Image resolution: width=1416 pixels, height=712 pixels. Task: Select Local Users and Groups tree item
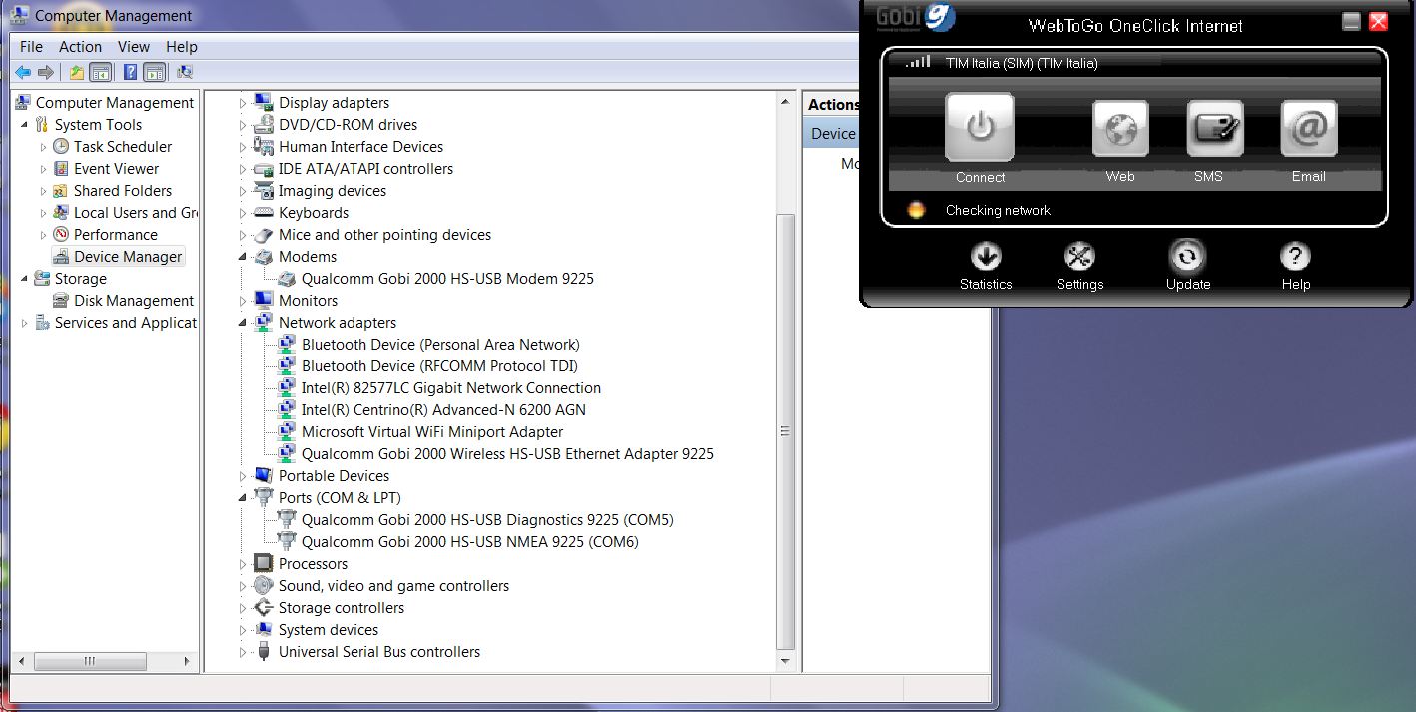(136, 213)
